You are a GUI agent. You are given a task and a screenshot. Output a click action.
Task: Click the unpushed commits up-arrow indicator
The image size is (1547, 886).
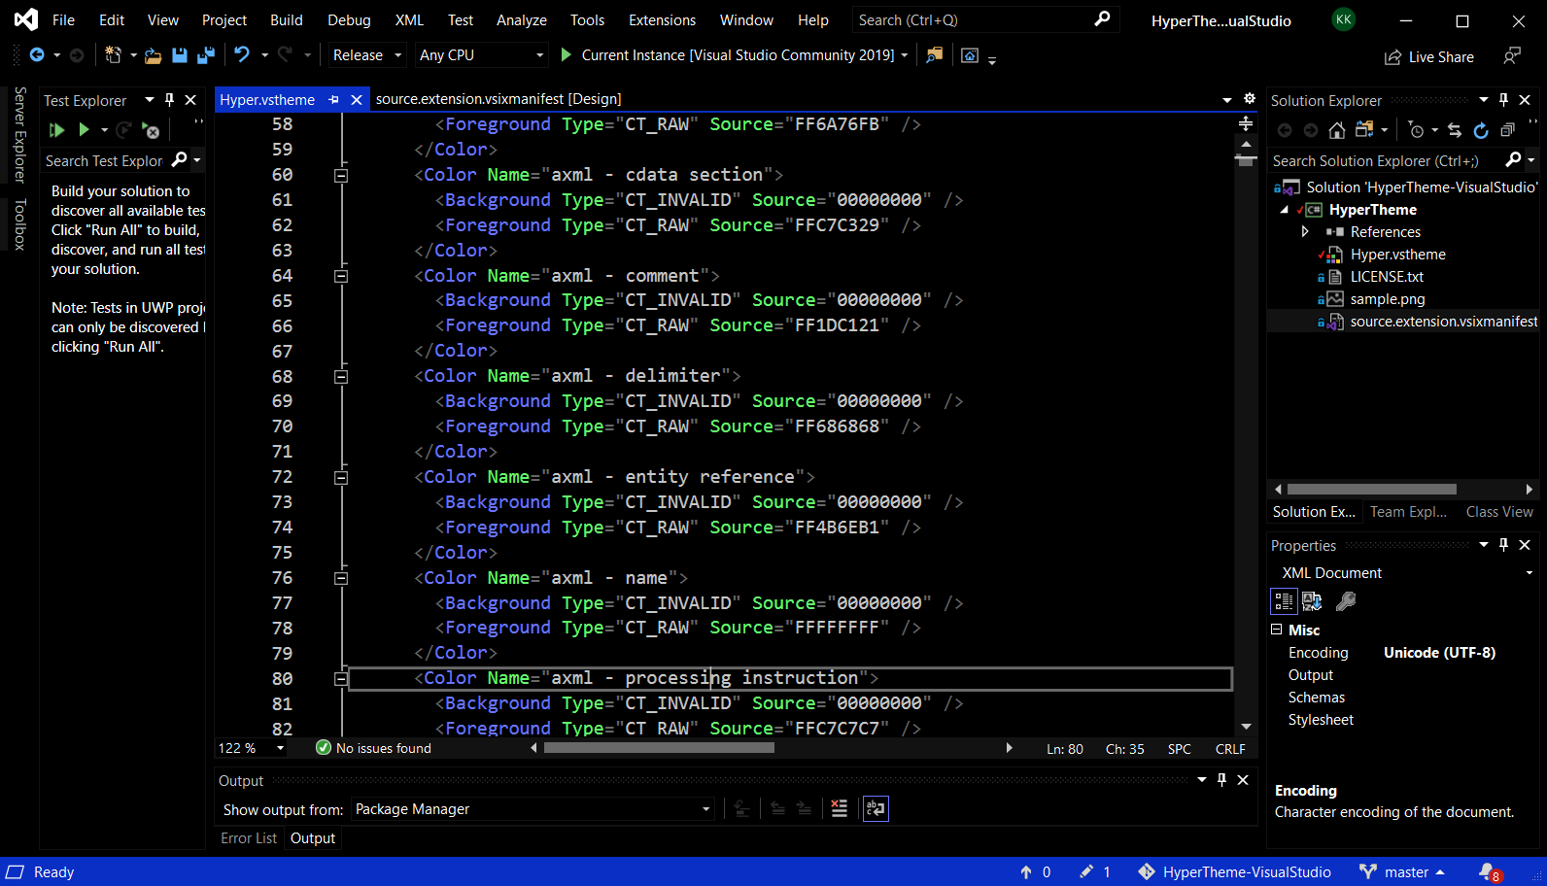click(1035, 872)
